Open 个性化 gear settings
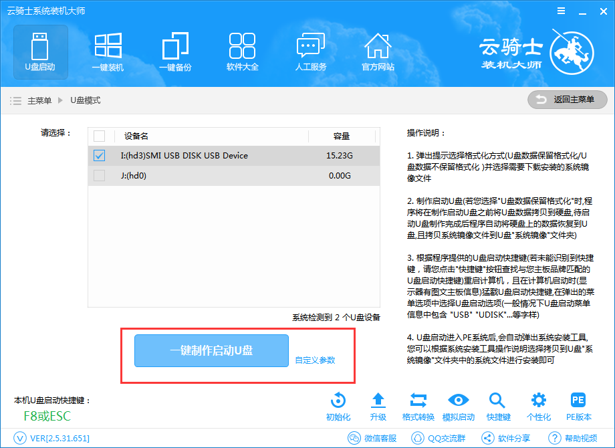The width and height of the screenshot is (615, 448). pos(539,407)
